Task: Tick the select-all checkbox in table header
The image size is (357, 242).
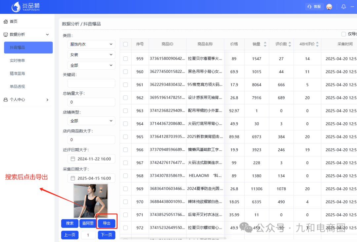Action: pos(125,44)
